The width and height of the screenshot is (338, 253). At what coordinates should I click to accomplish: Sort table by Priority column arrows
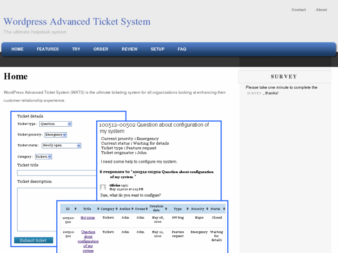tap(207, 209)
